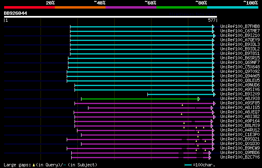Click the red 20% identity legend segment
Viewport: 262px width, 168px height.
(29, 7)
